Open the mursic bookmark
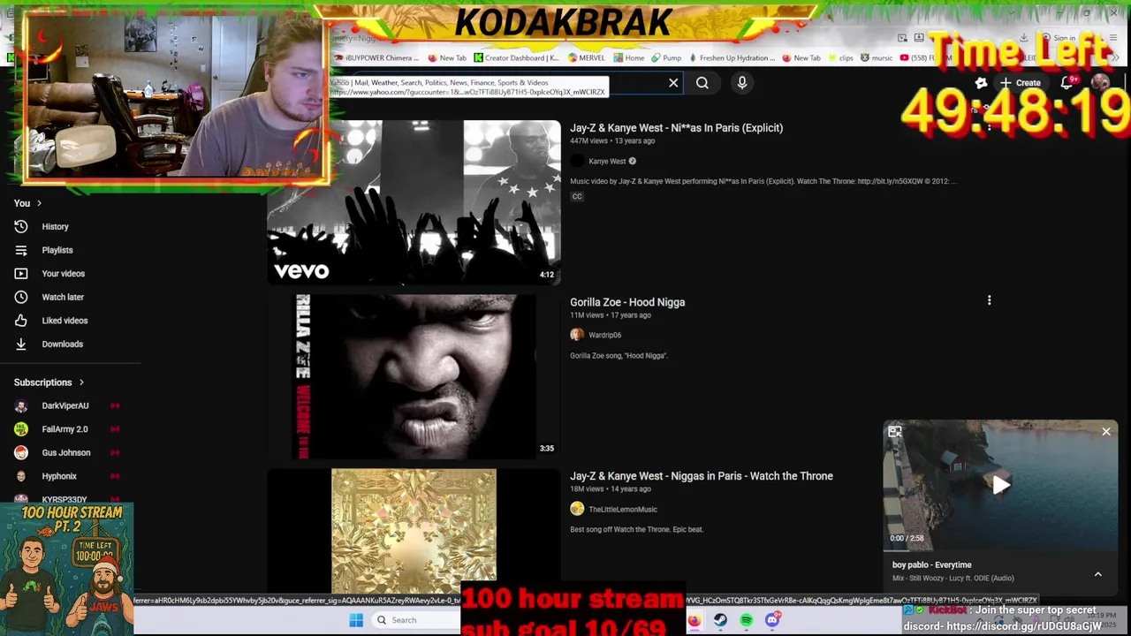The height and width of the screenshot is (636, 1131). pos(877,58)
